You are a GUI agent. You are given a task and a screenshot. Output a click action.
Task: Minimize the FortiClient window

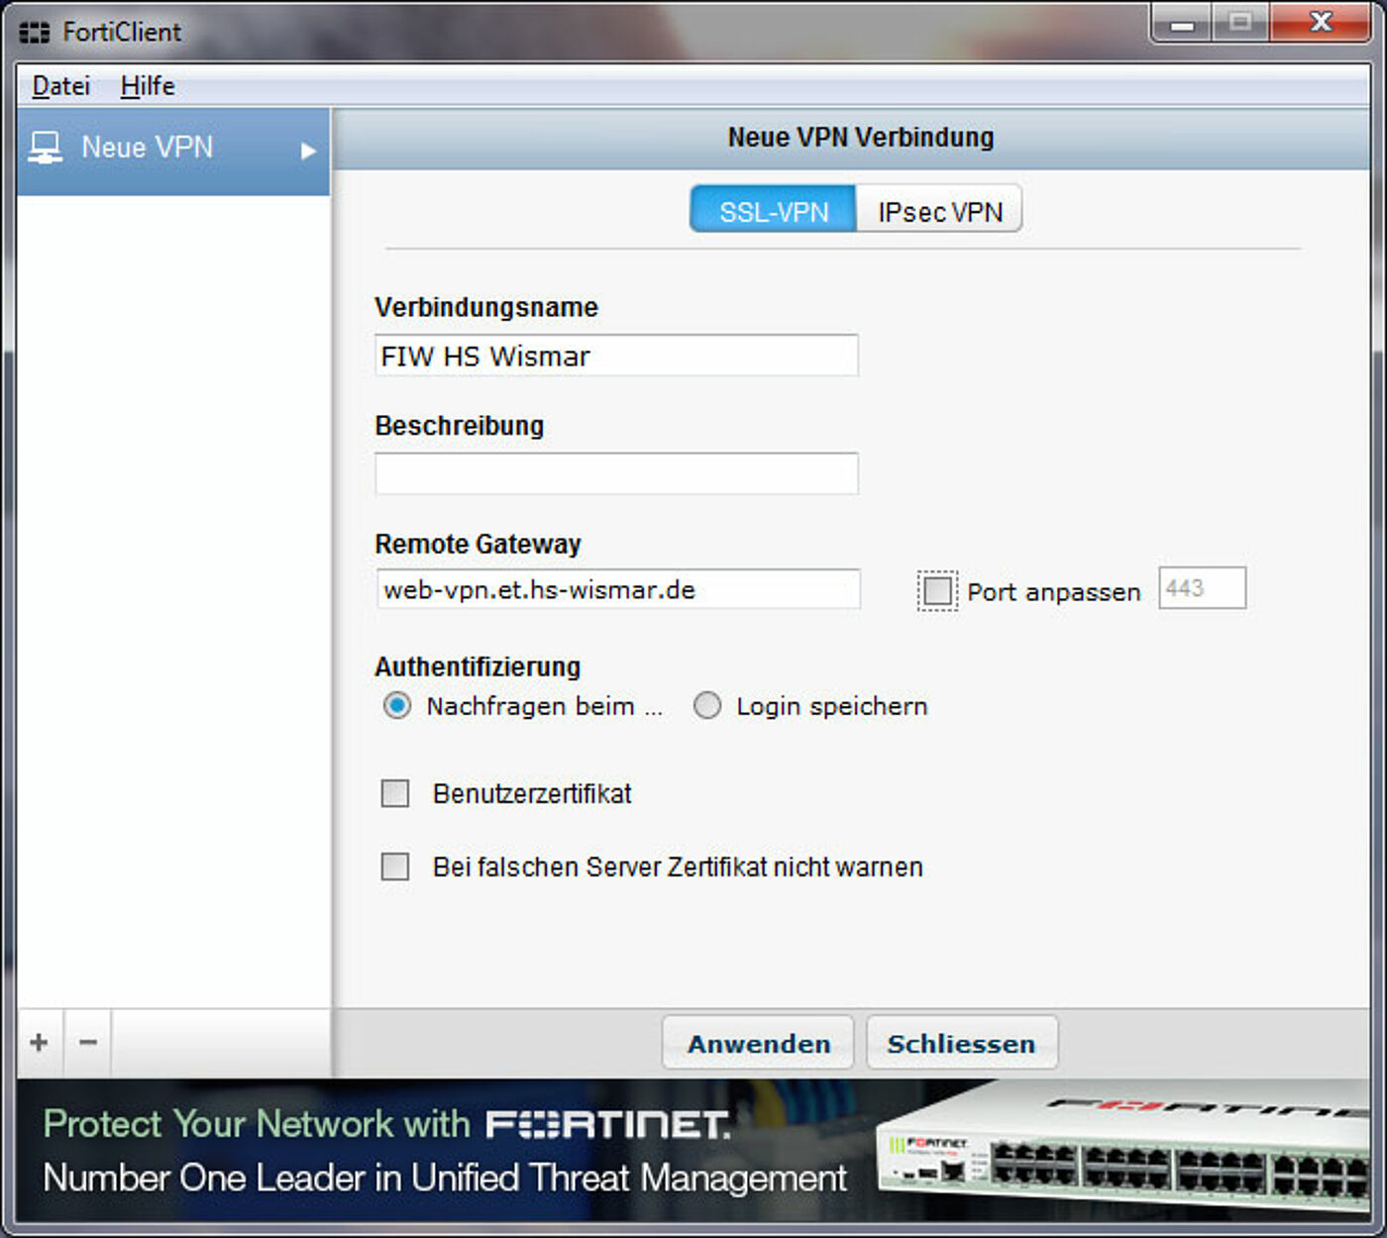click(x=1182, y=22)
